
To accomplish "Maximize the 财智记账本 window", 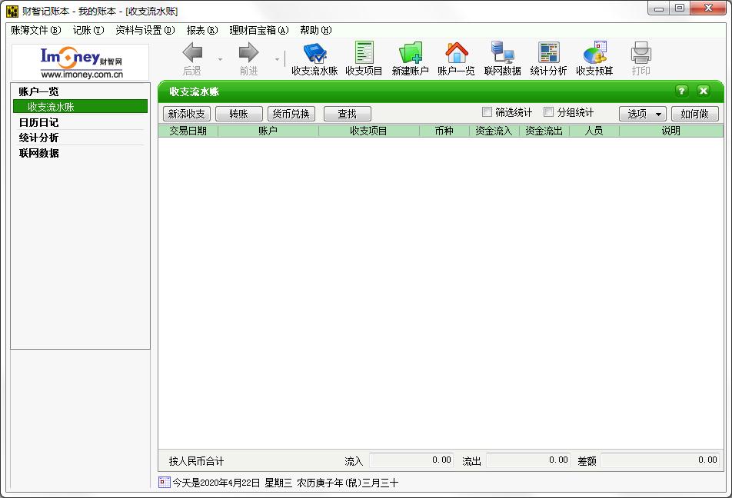I will 680,8.
